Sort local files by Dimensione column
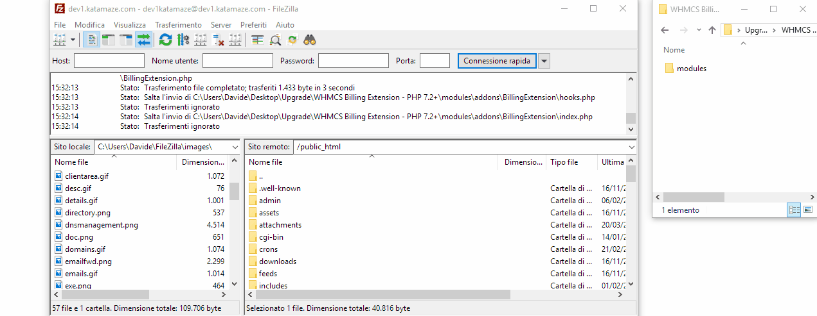Image resolution: width=817 pixels, height=316 pixels. [x=202, y=162]
